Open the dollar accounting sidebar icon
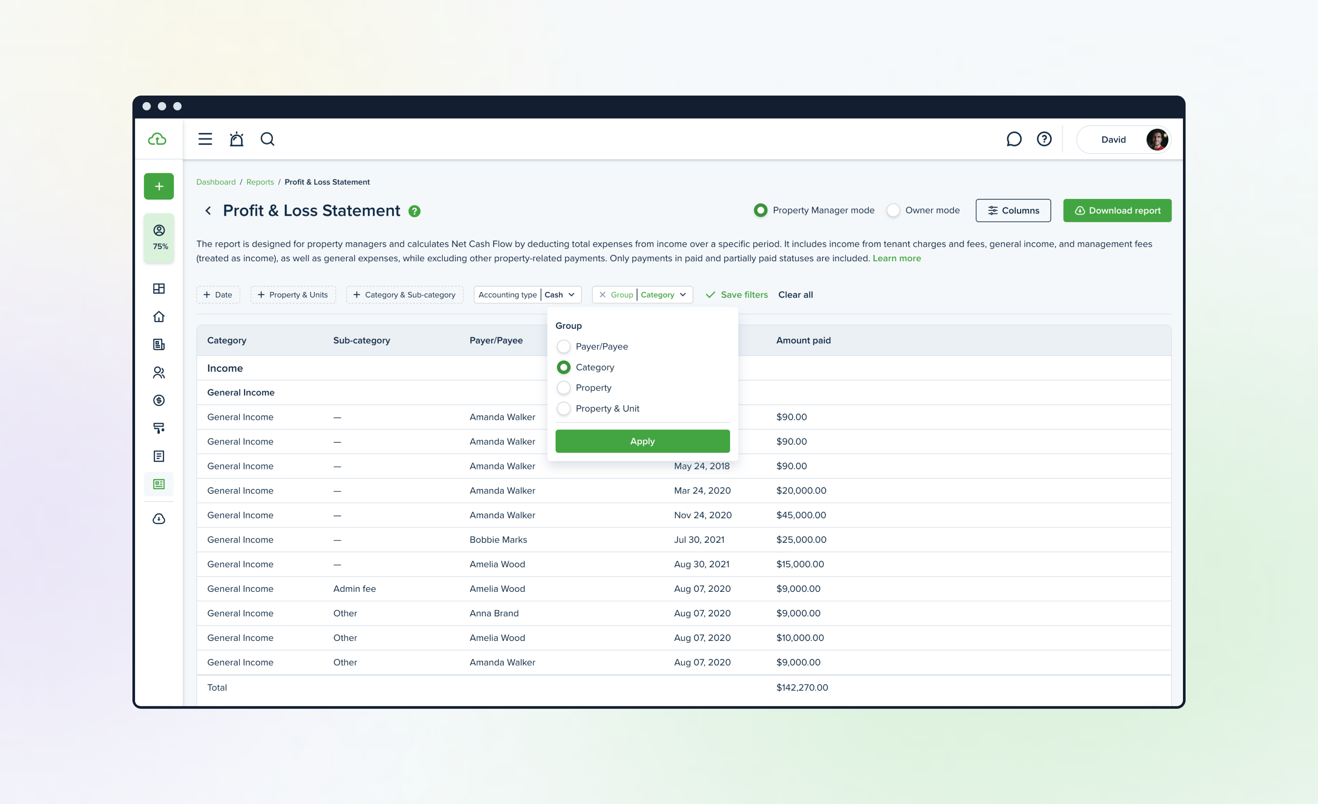The image size is (1318, 804). tap(159, 400)
